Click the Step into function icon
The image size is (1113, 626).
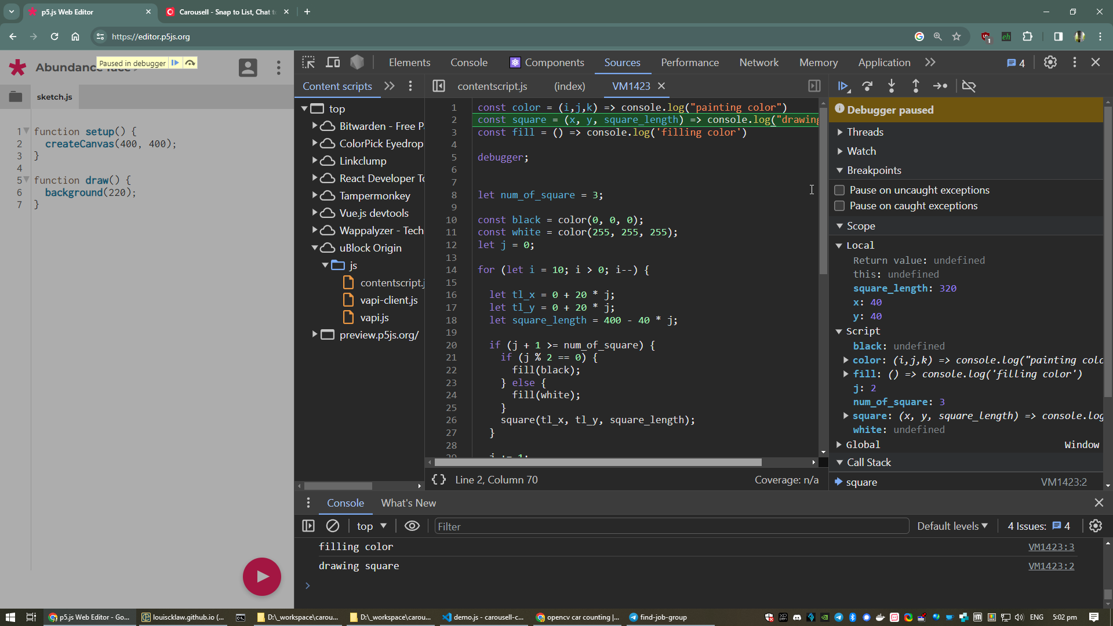(892, 86)
